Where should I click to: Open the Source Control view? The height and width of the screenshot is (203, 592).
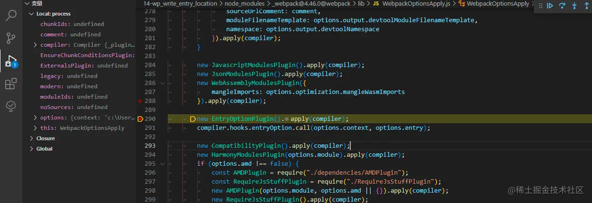pos(11,38)
